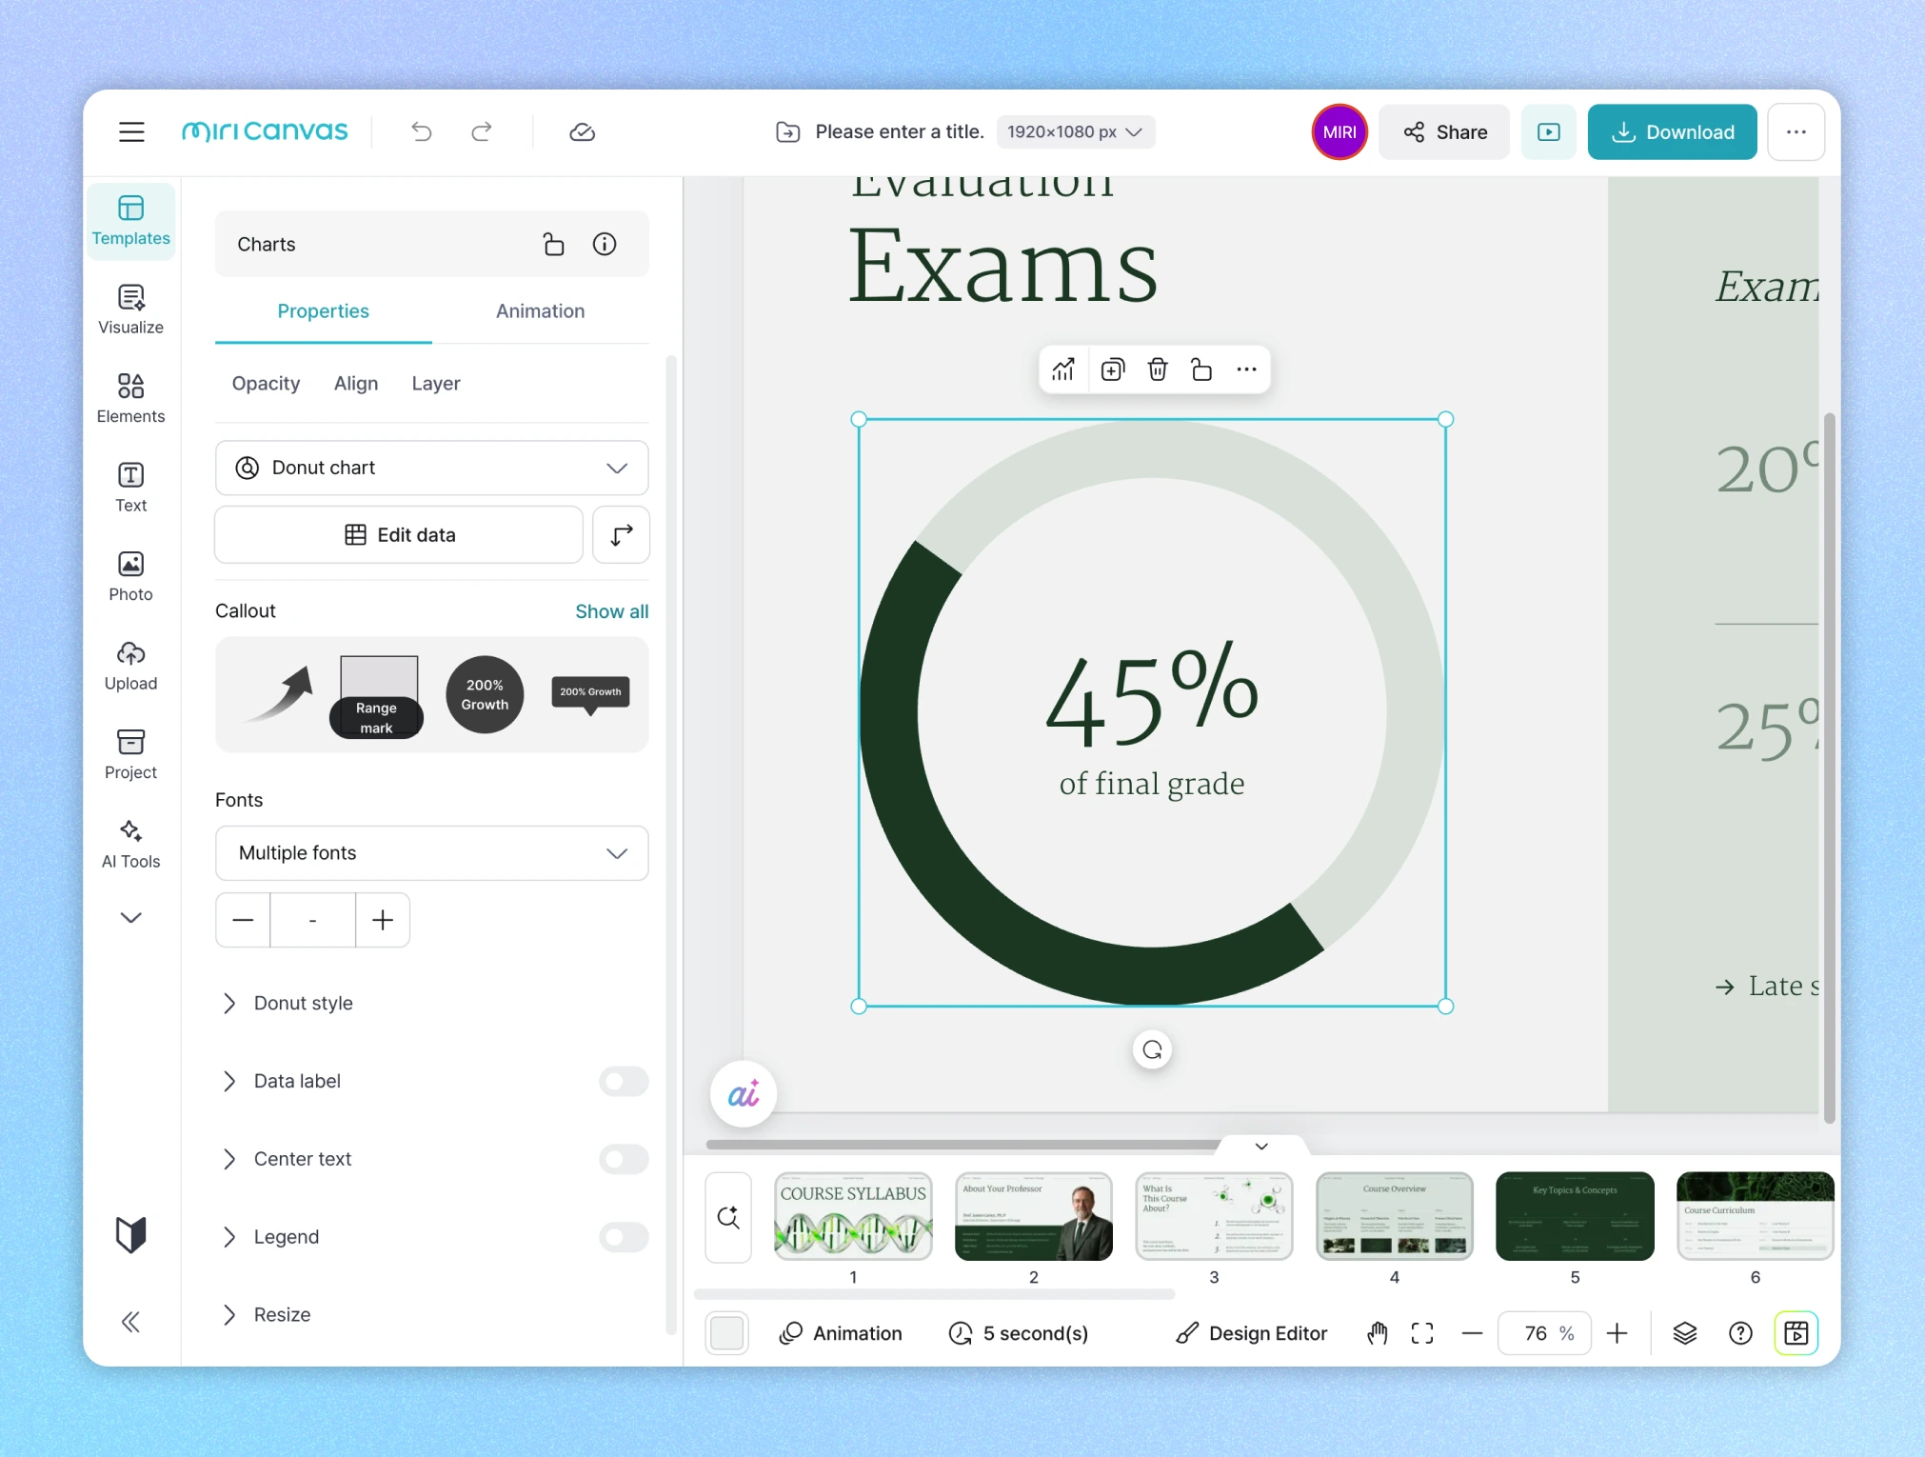
Task: Open the Multiple fonts dropdown
Action: coord(431,853)
